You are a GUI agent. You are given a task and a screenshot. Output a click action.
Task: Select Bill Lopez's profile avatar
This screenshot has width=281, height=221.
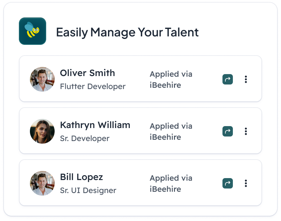pos(42,183)
